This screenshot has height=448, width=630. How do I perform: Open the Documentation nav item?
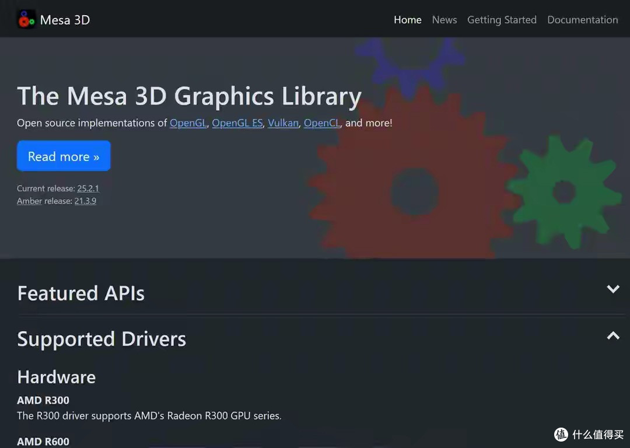[x=583, y=20]
